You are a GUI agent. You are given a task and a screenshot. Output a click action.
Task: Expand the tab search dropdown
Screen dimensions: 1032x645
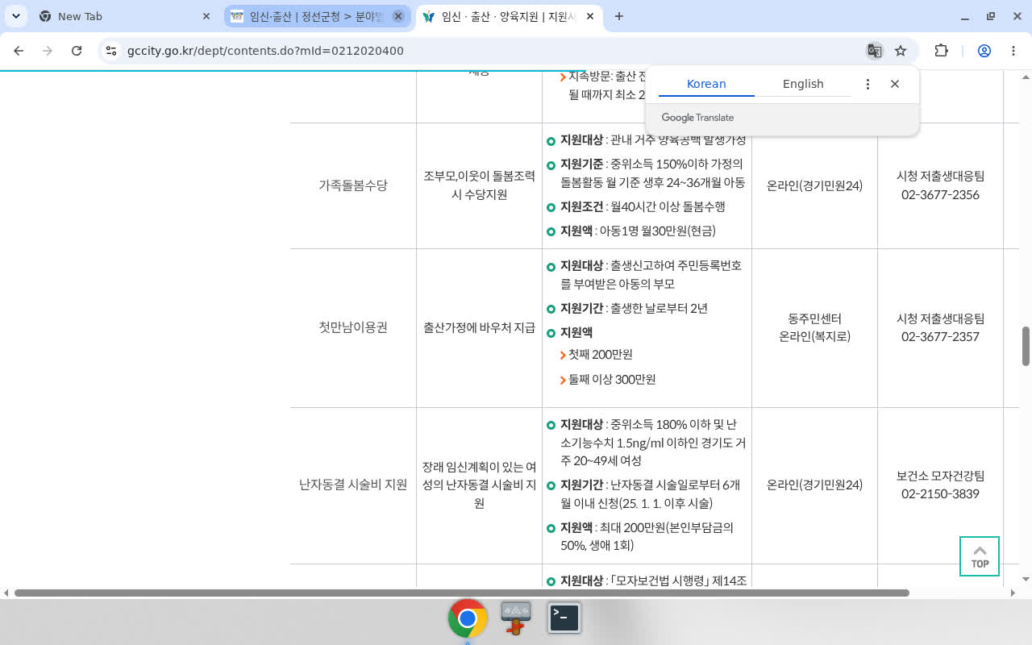(15, 16)
